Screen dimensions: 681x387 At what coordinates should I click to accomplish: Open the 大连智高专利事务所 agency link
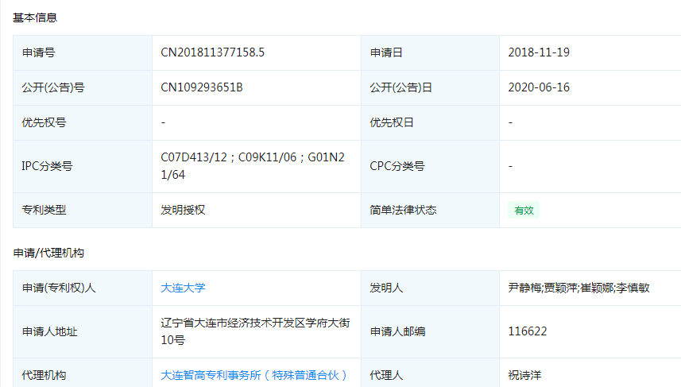click(x=254, y=375)
